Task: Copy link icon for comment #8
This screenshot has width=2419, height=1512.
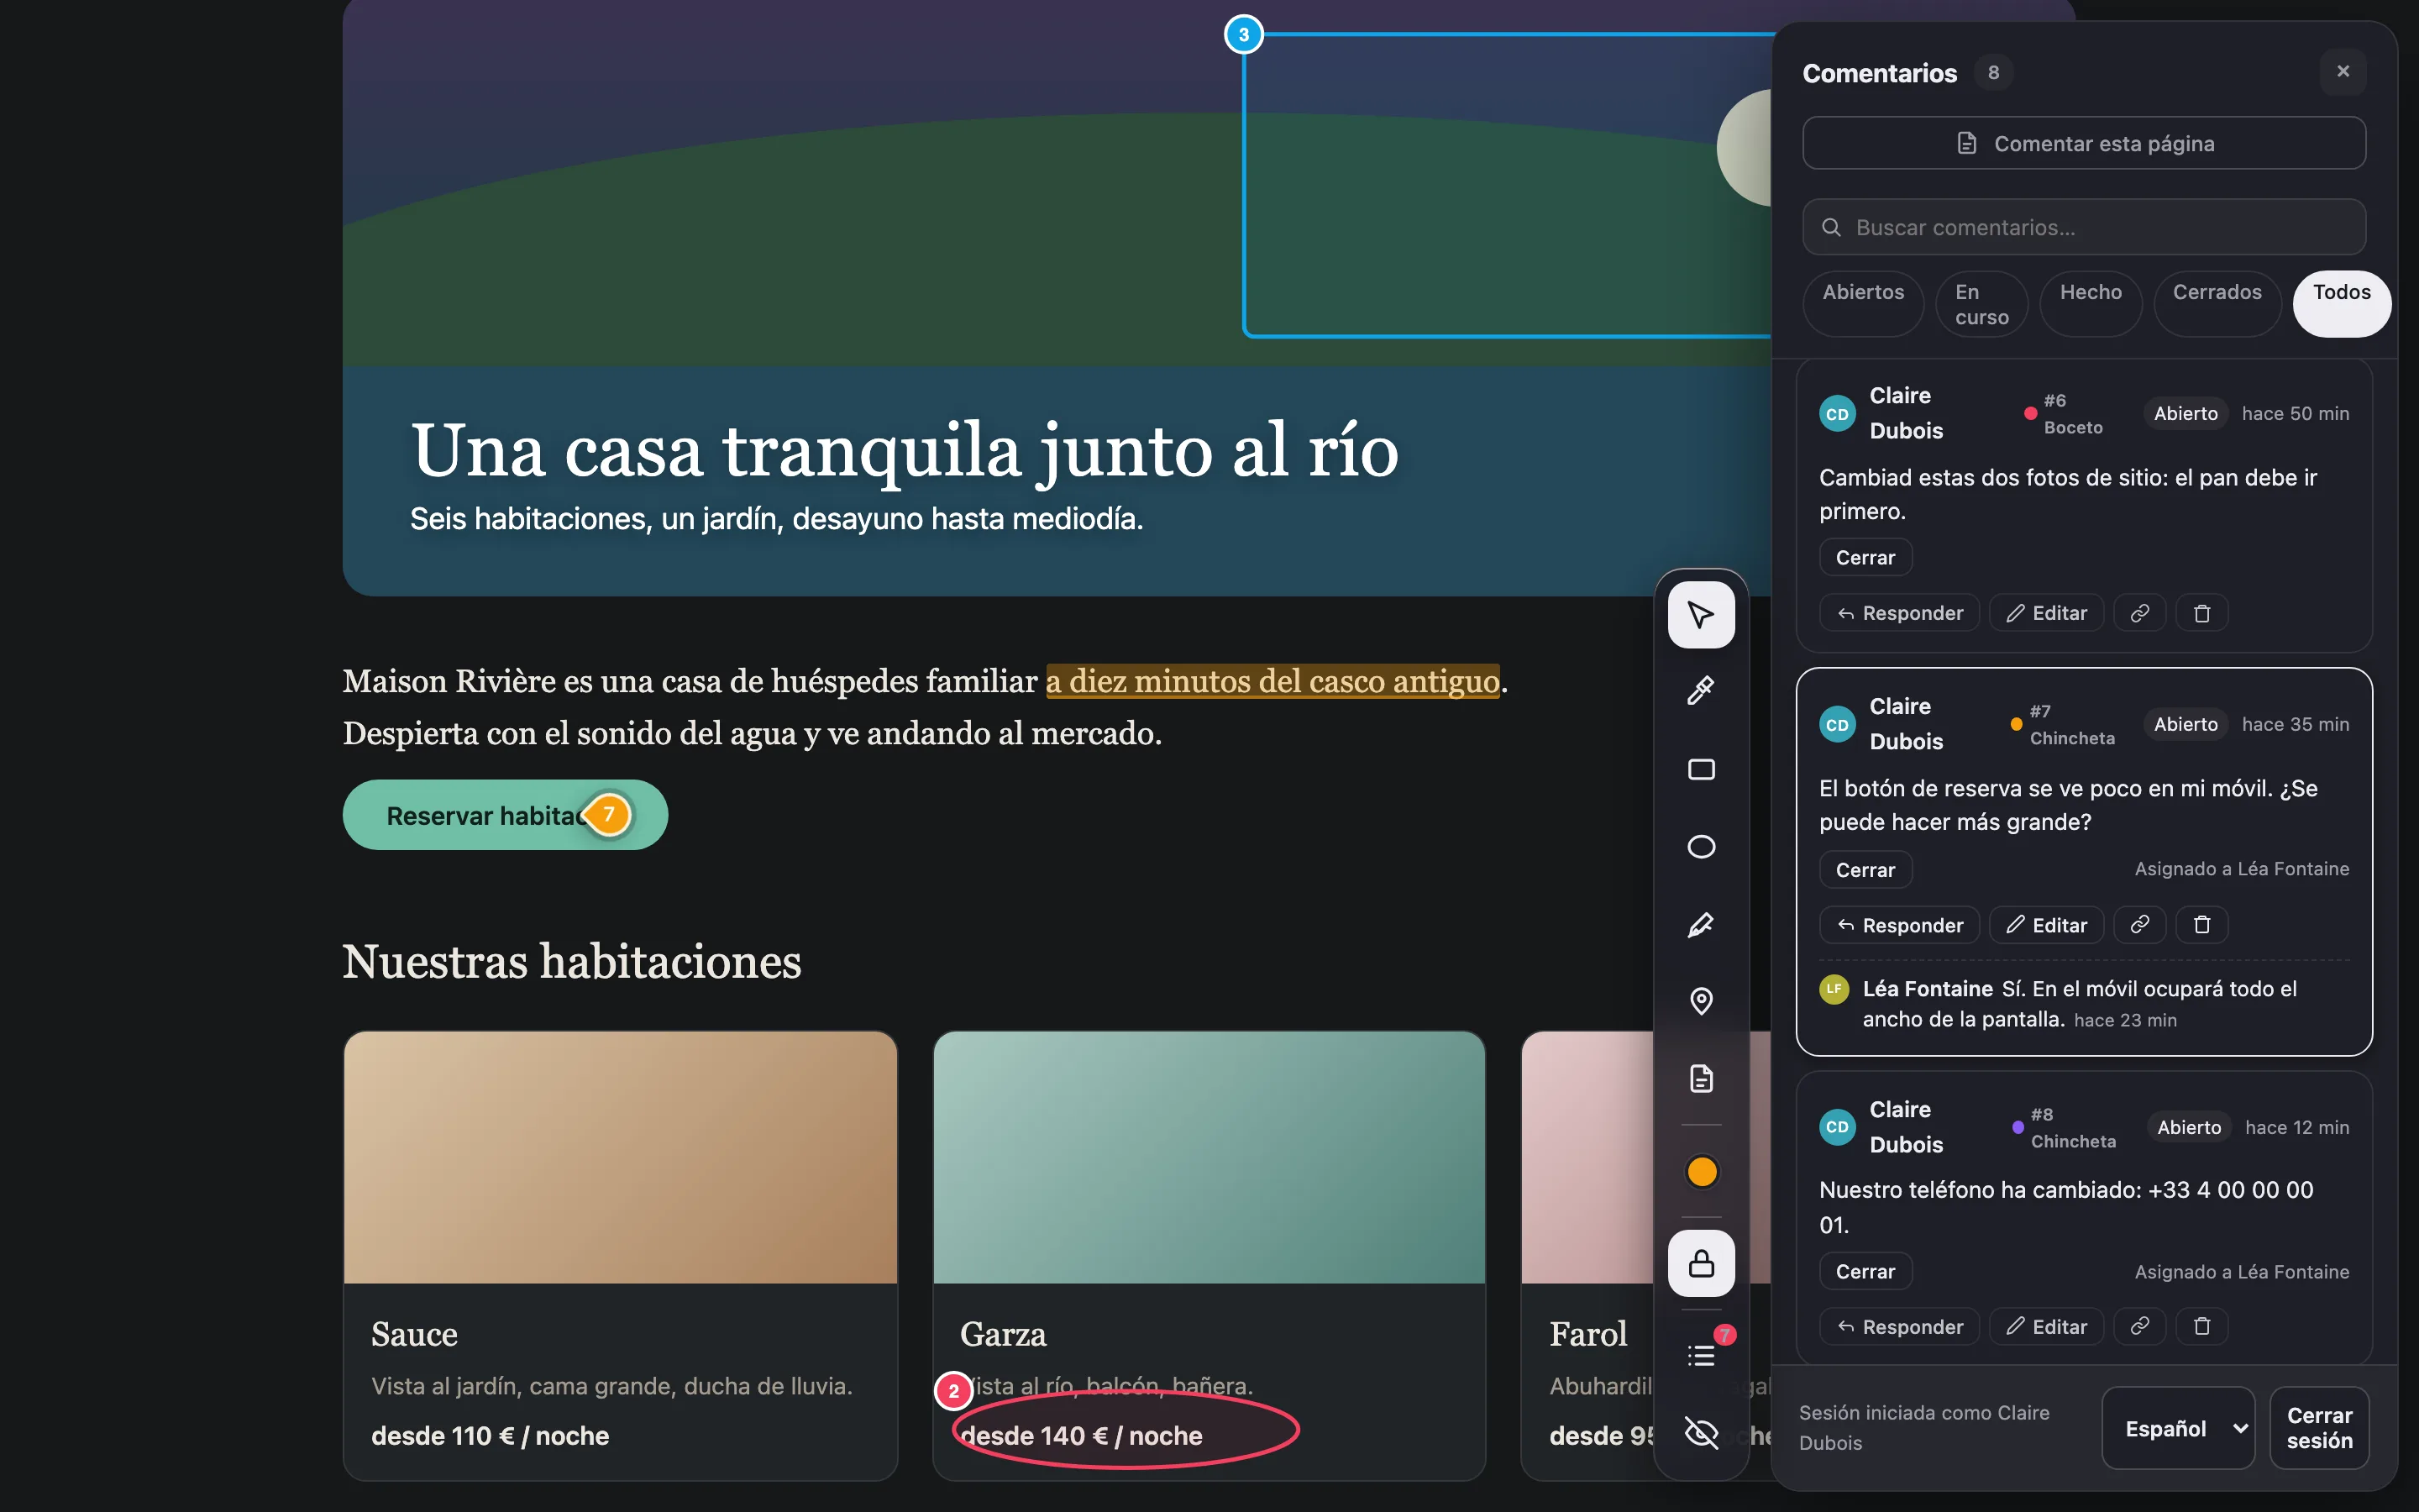Action: [x=2139, y=1327]
